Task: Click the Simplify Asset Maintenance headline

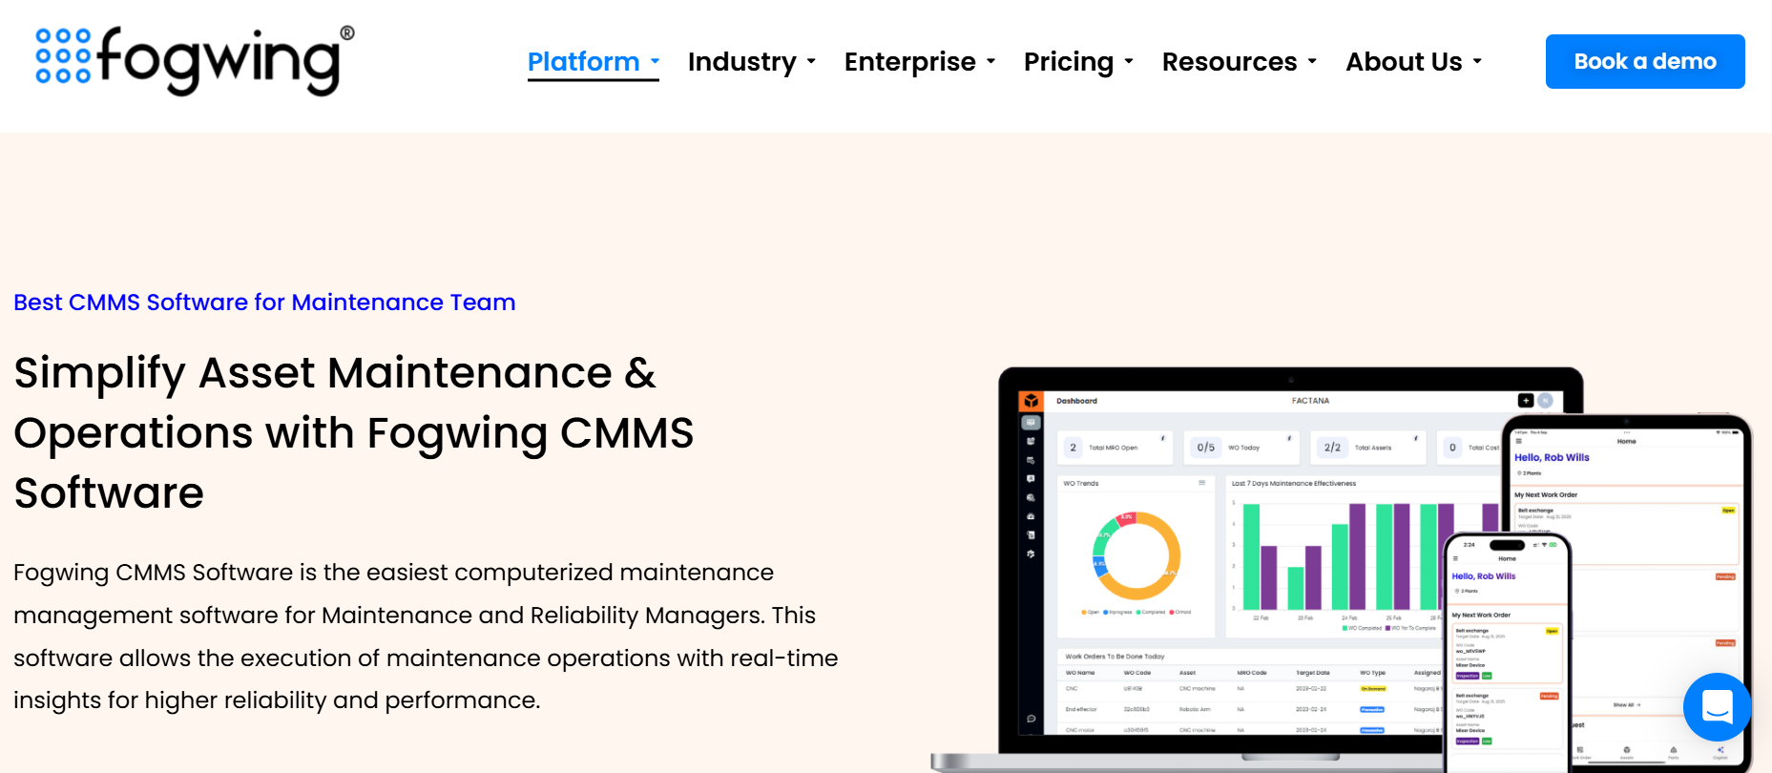Action: pyautogui.click(x=354, y=432)
